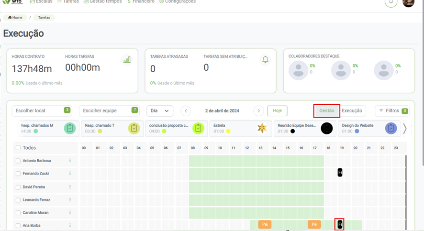Click the black task block in Ana Borba's row
The image size is (424, 231).
coord(340,224)
